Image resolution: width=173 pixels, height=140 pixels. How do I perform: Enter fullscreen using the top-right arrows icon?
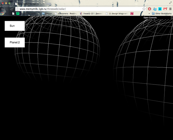pyautogui.click(x=170, y=3)
